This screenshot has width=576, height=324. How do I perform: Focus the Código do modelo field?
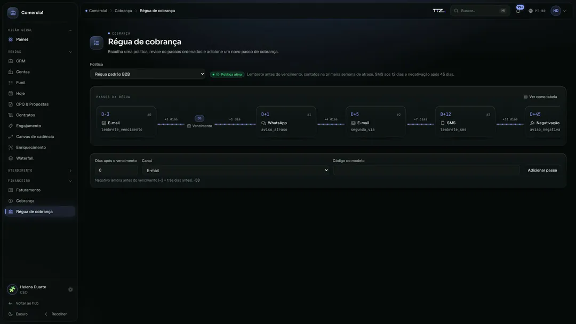coord(426,170)
